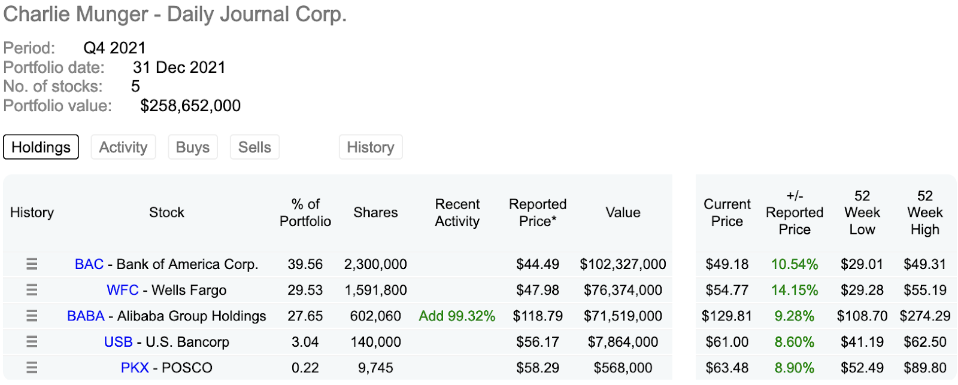Sort by Value column header

(x=623, y=213)
